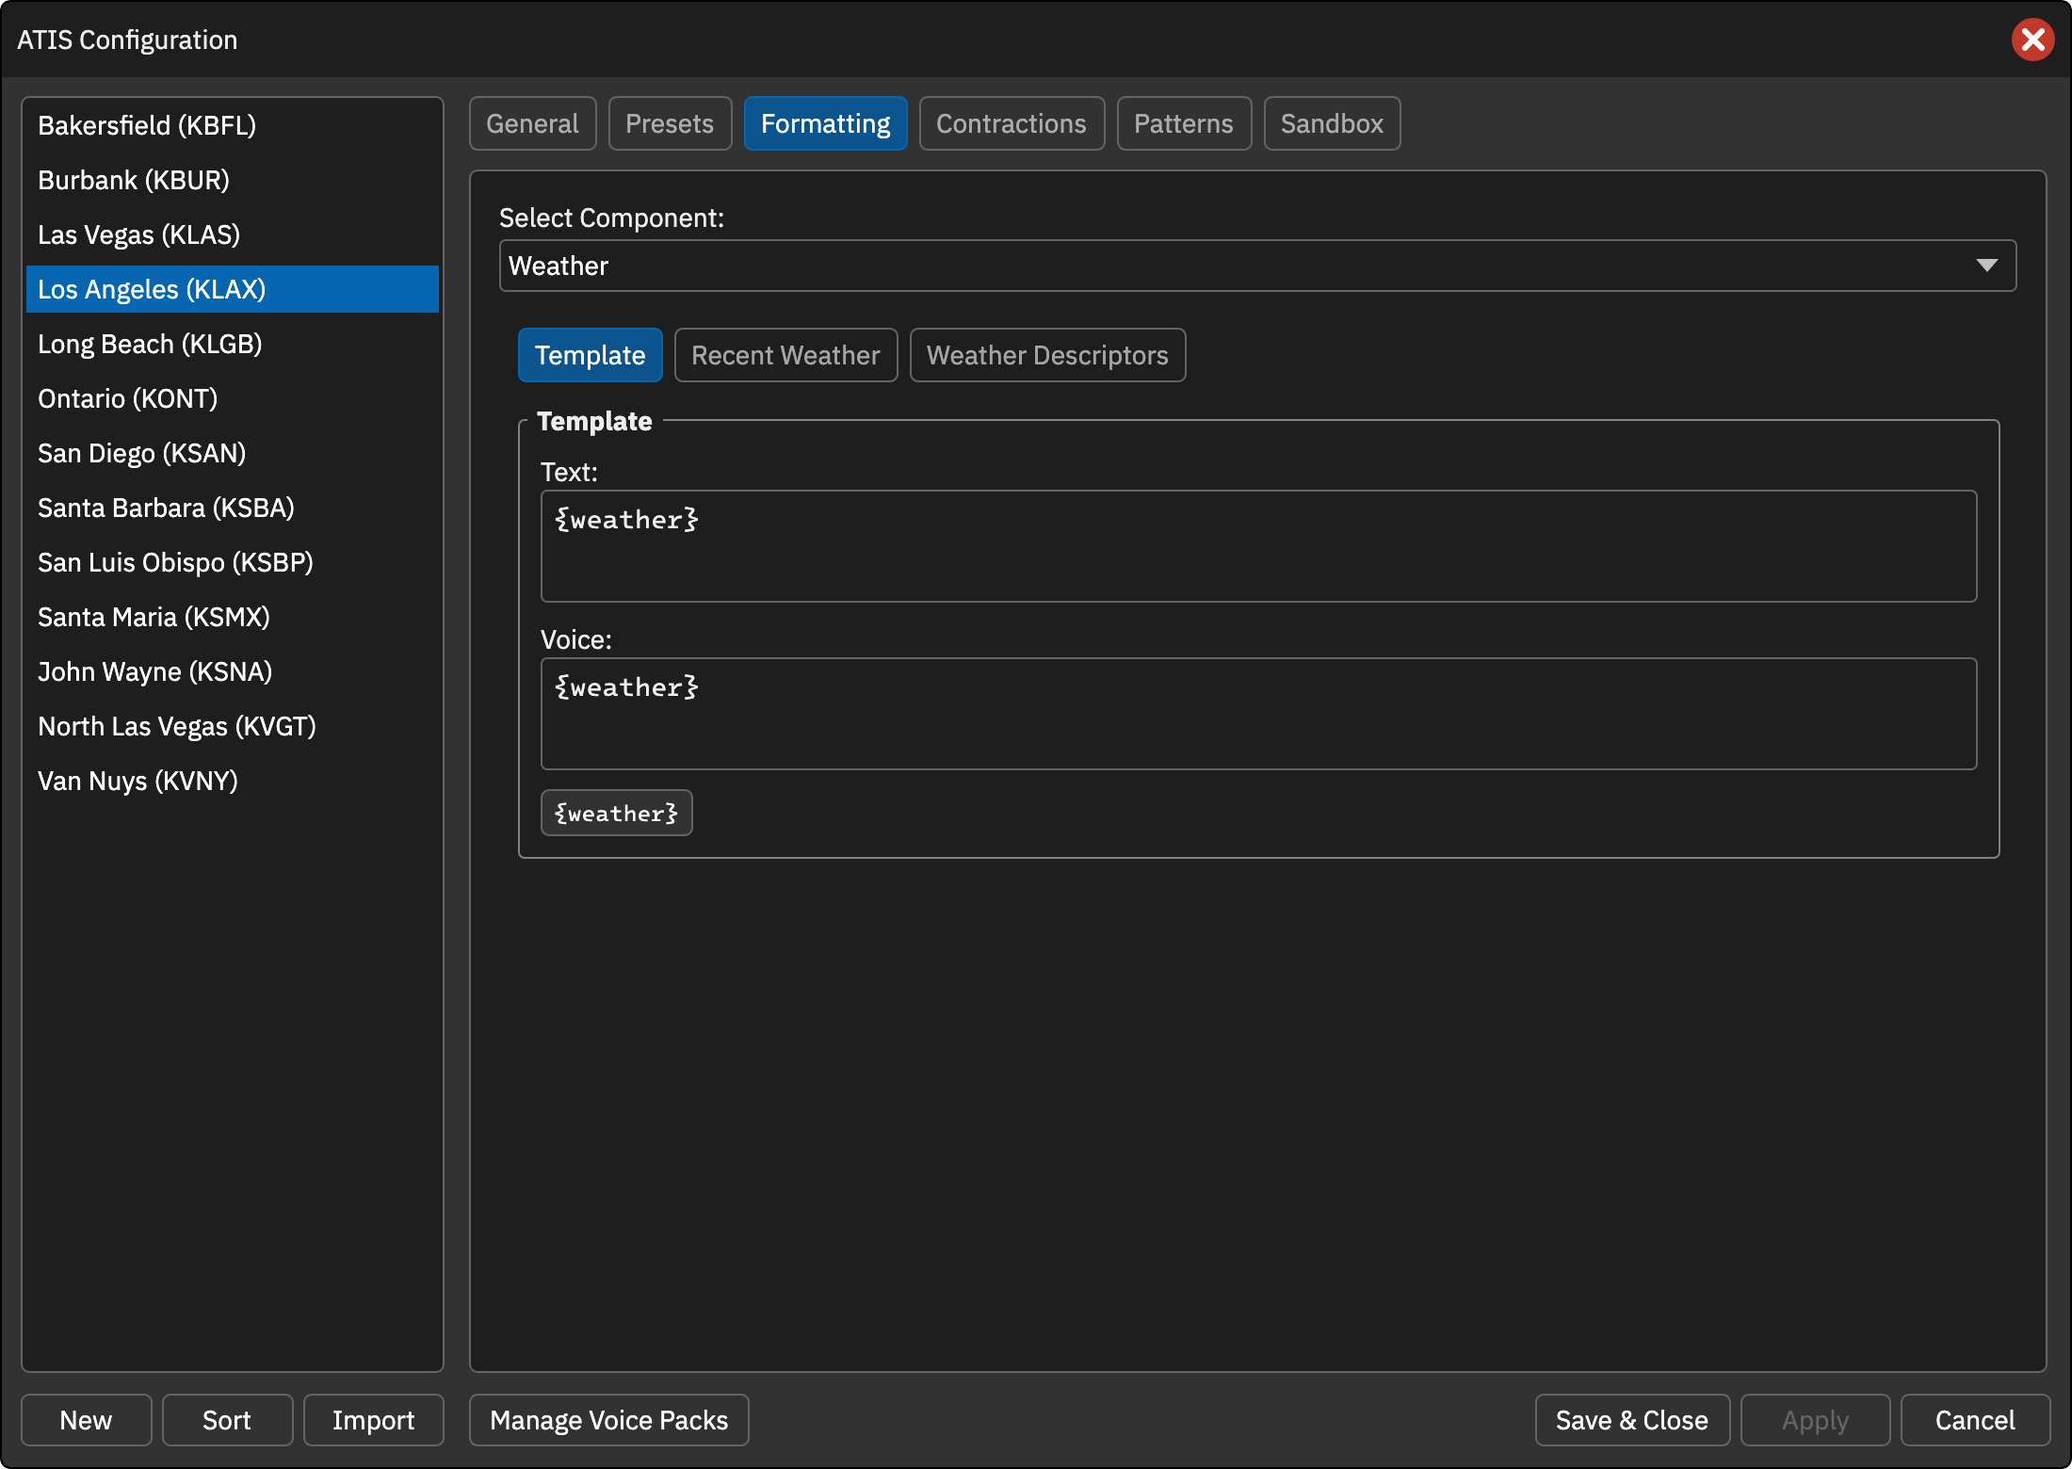
Task: Click inside the Voice template field
Action: point(1258,714)
